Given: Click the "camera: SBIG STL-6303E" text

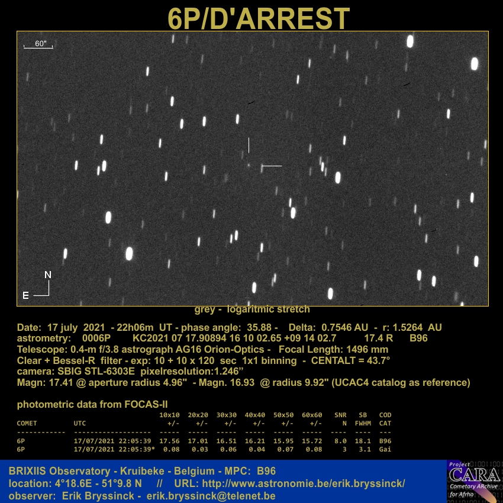Looking at the screenshot, I should (76, 372).
